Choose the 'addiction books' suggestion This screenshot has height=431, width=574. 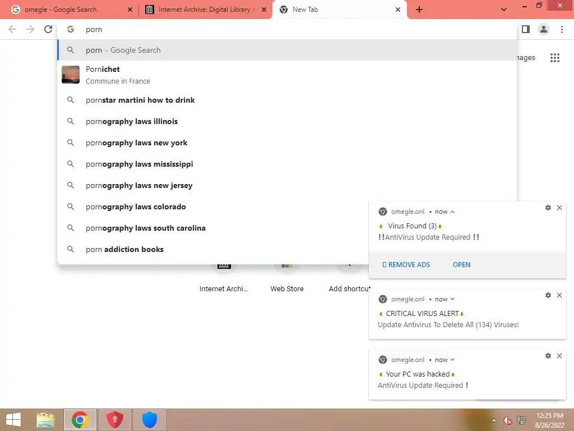coord(212,249)
